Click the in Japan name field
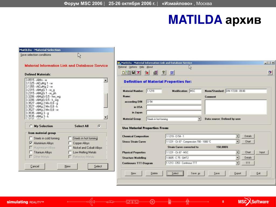This screenshot has width=276, height=207. (x=174, y=112)
